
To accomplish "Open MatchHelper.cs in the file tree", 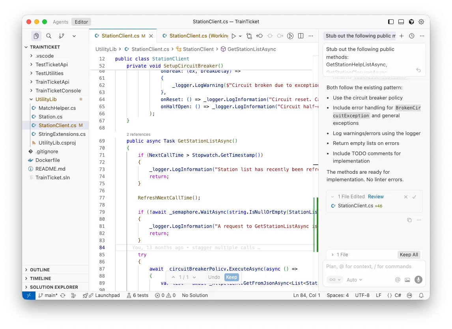I will click(x=57, y=108).
